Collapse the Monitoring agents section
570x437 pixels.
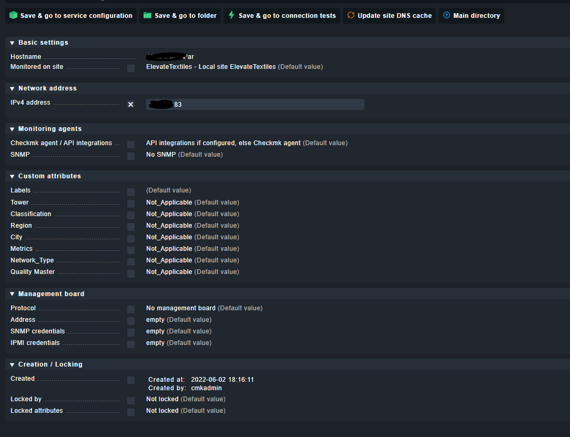coord(12,129)
